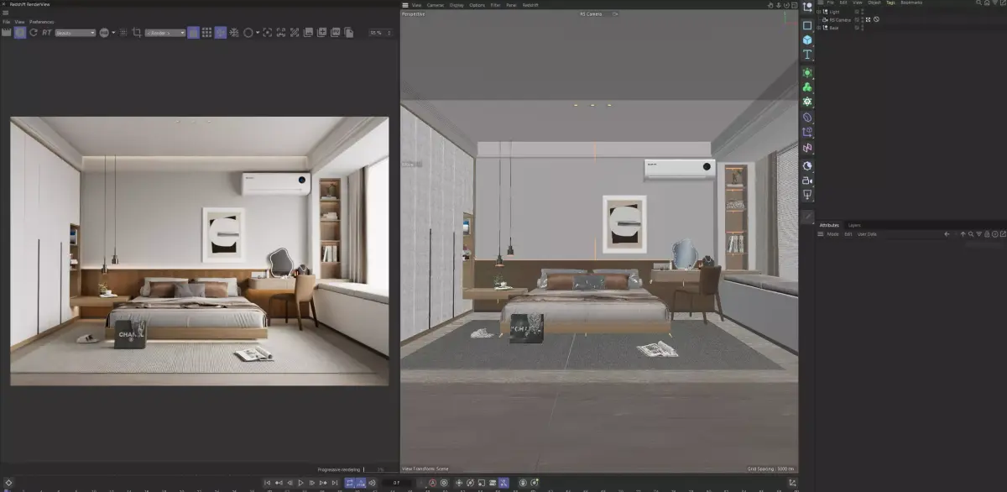Viewport: 1007px width, 492px height.
Task: Select the Cube primitive tool
Action: click(x=807, y=39)
